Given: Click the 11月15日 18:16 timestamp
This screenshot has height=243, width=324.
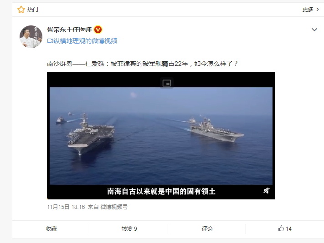Looking at the screenshot, I should (x=66, y=207).
